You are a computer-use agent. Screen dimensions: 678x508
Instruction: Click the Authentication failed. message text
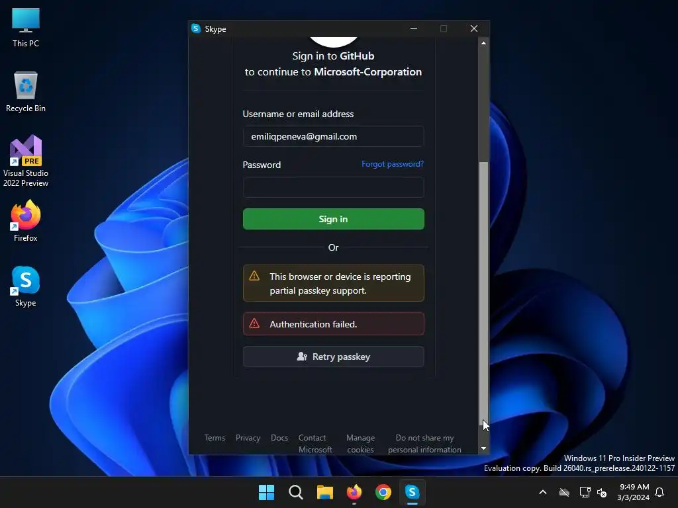pos(313,324)
